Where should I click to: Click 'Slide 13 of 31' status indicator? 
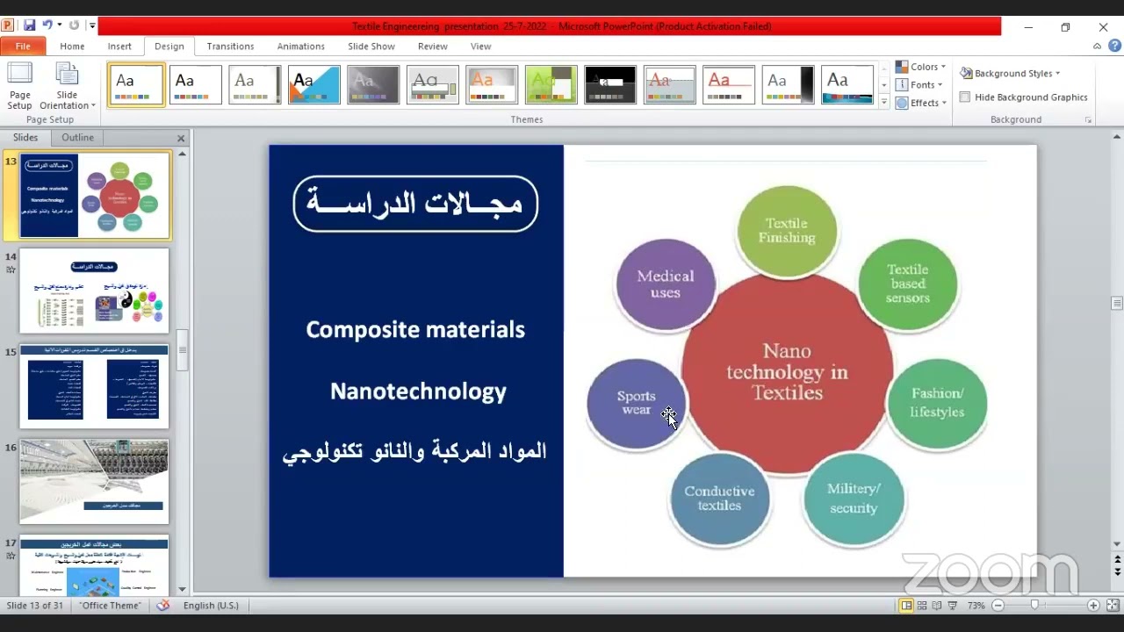(35, 606)
